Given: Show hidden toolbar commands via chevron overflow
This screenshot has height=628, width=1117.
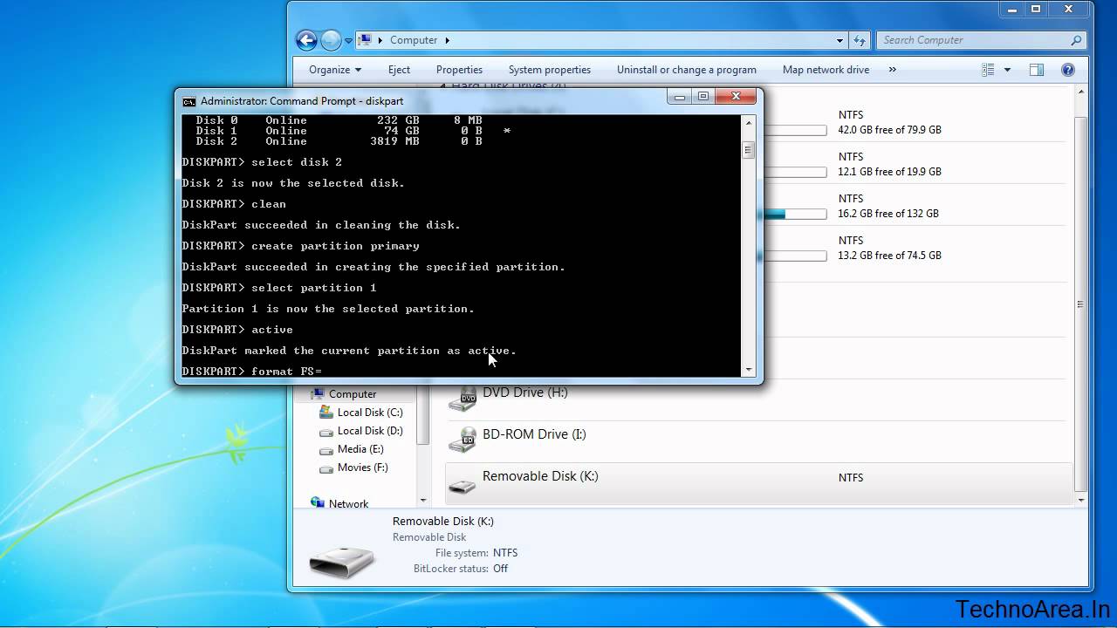Looking at the screenshot, I should pos(893,70).
